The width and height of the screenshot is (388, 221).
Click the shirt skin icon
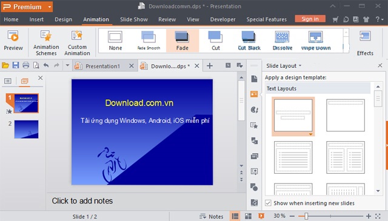pyautogui.click(x=366, y=19)
